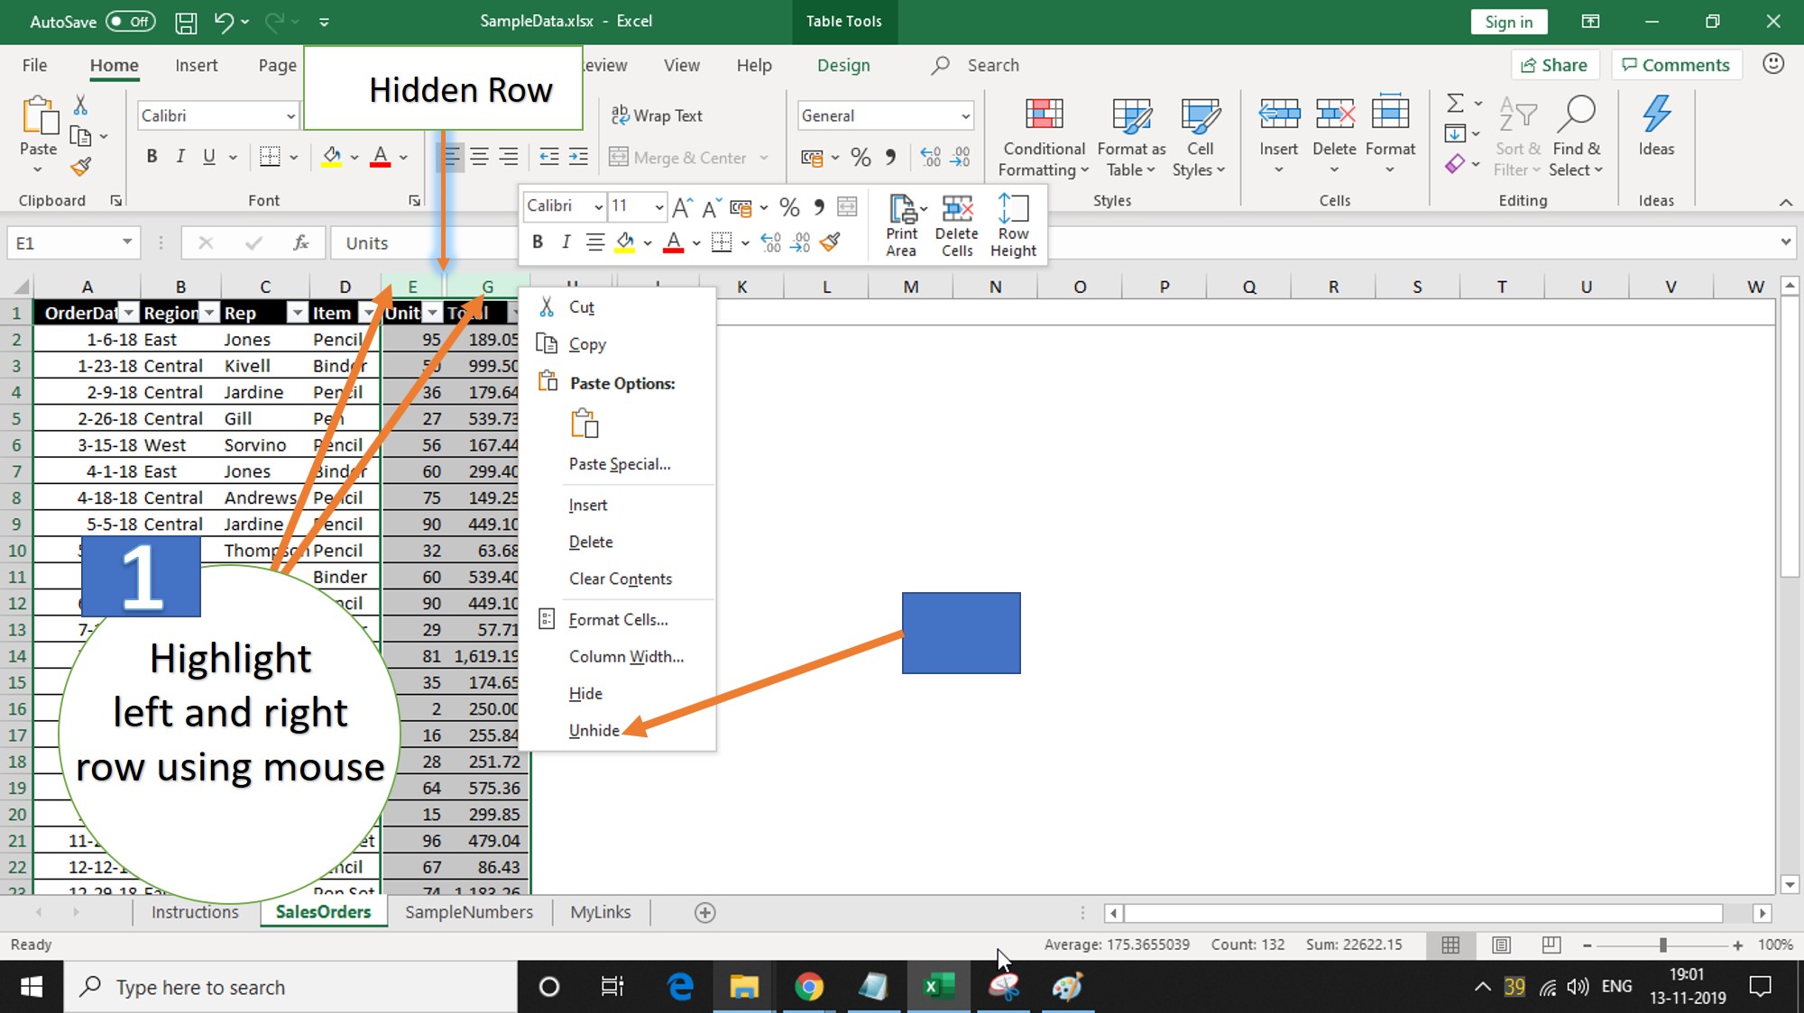Screen dimensions: 1804x1013
Task: Enable Merge and Center toggle
Action: pos(676,158)
